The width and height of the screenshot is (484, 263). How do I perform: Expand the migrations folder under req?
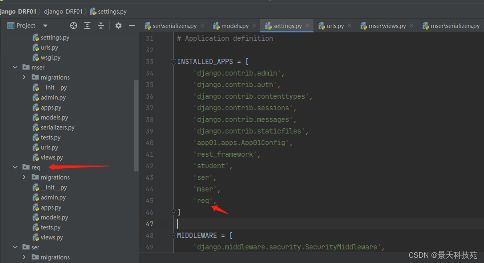tap(24, 177)
